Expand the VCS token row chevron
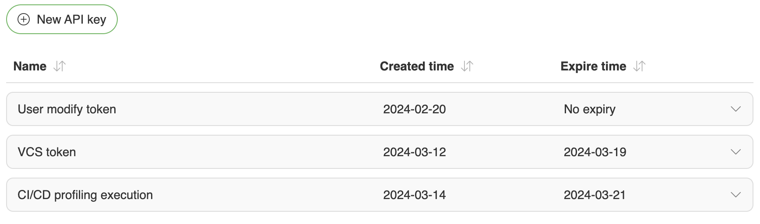 735,152
